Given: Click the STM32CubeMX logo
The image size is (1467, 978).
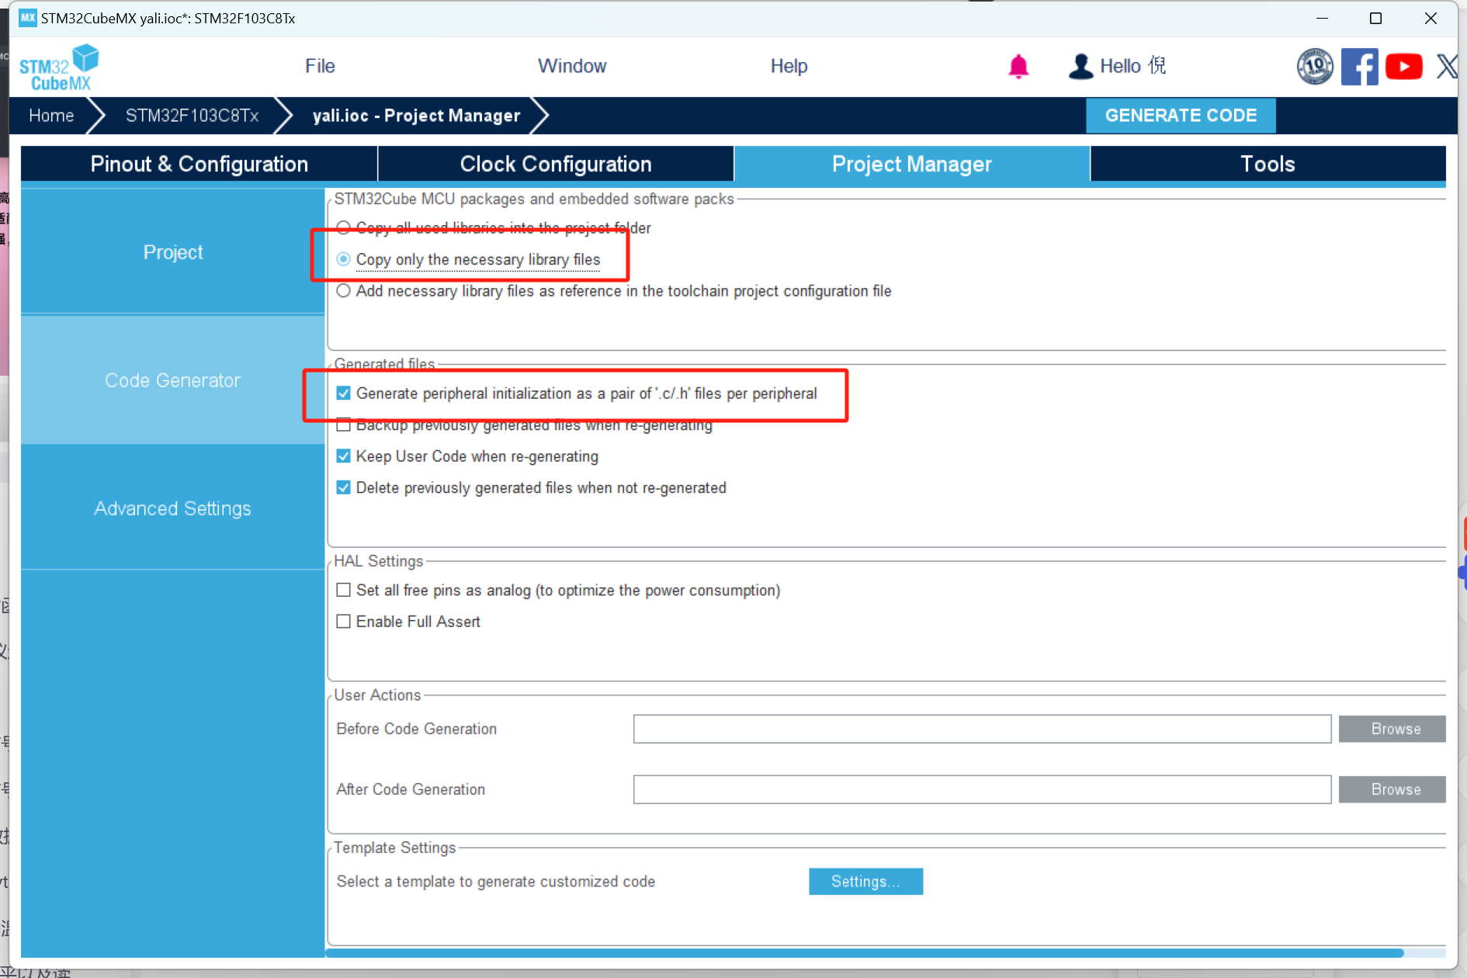Looking at the screenshot, I should click(x=59, y=68).
